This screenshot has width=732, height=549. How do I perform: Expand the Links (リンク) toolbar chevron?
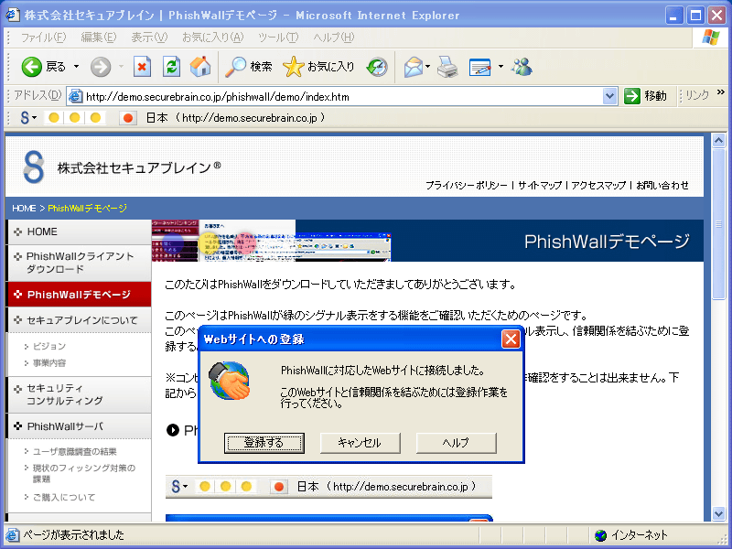[x=721, y=92]
